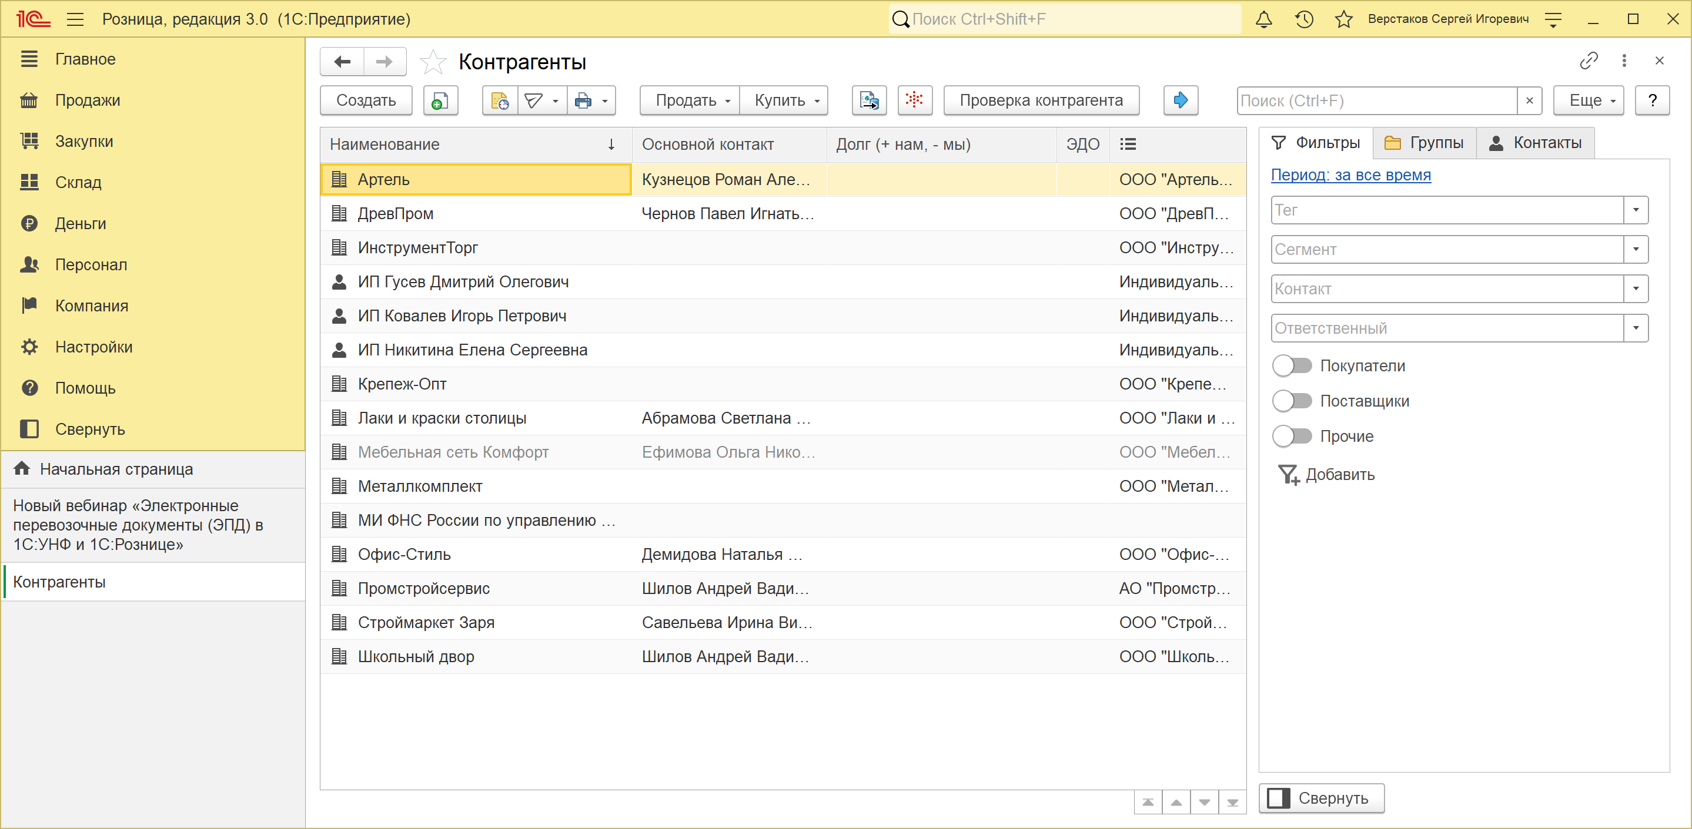Click the Деньги ruble icon in sidebar

coord(29,224)
